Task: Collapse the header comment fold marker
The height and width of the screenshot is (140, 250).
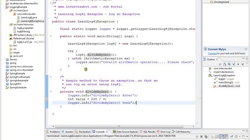Action: [50, 3]
